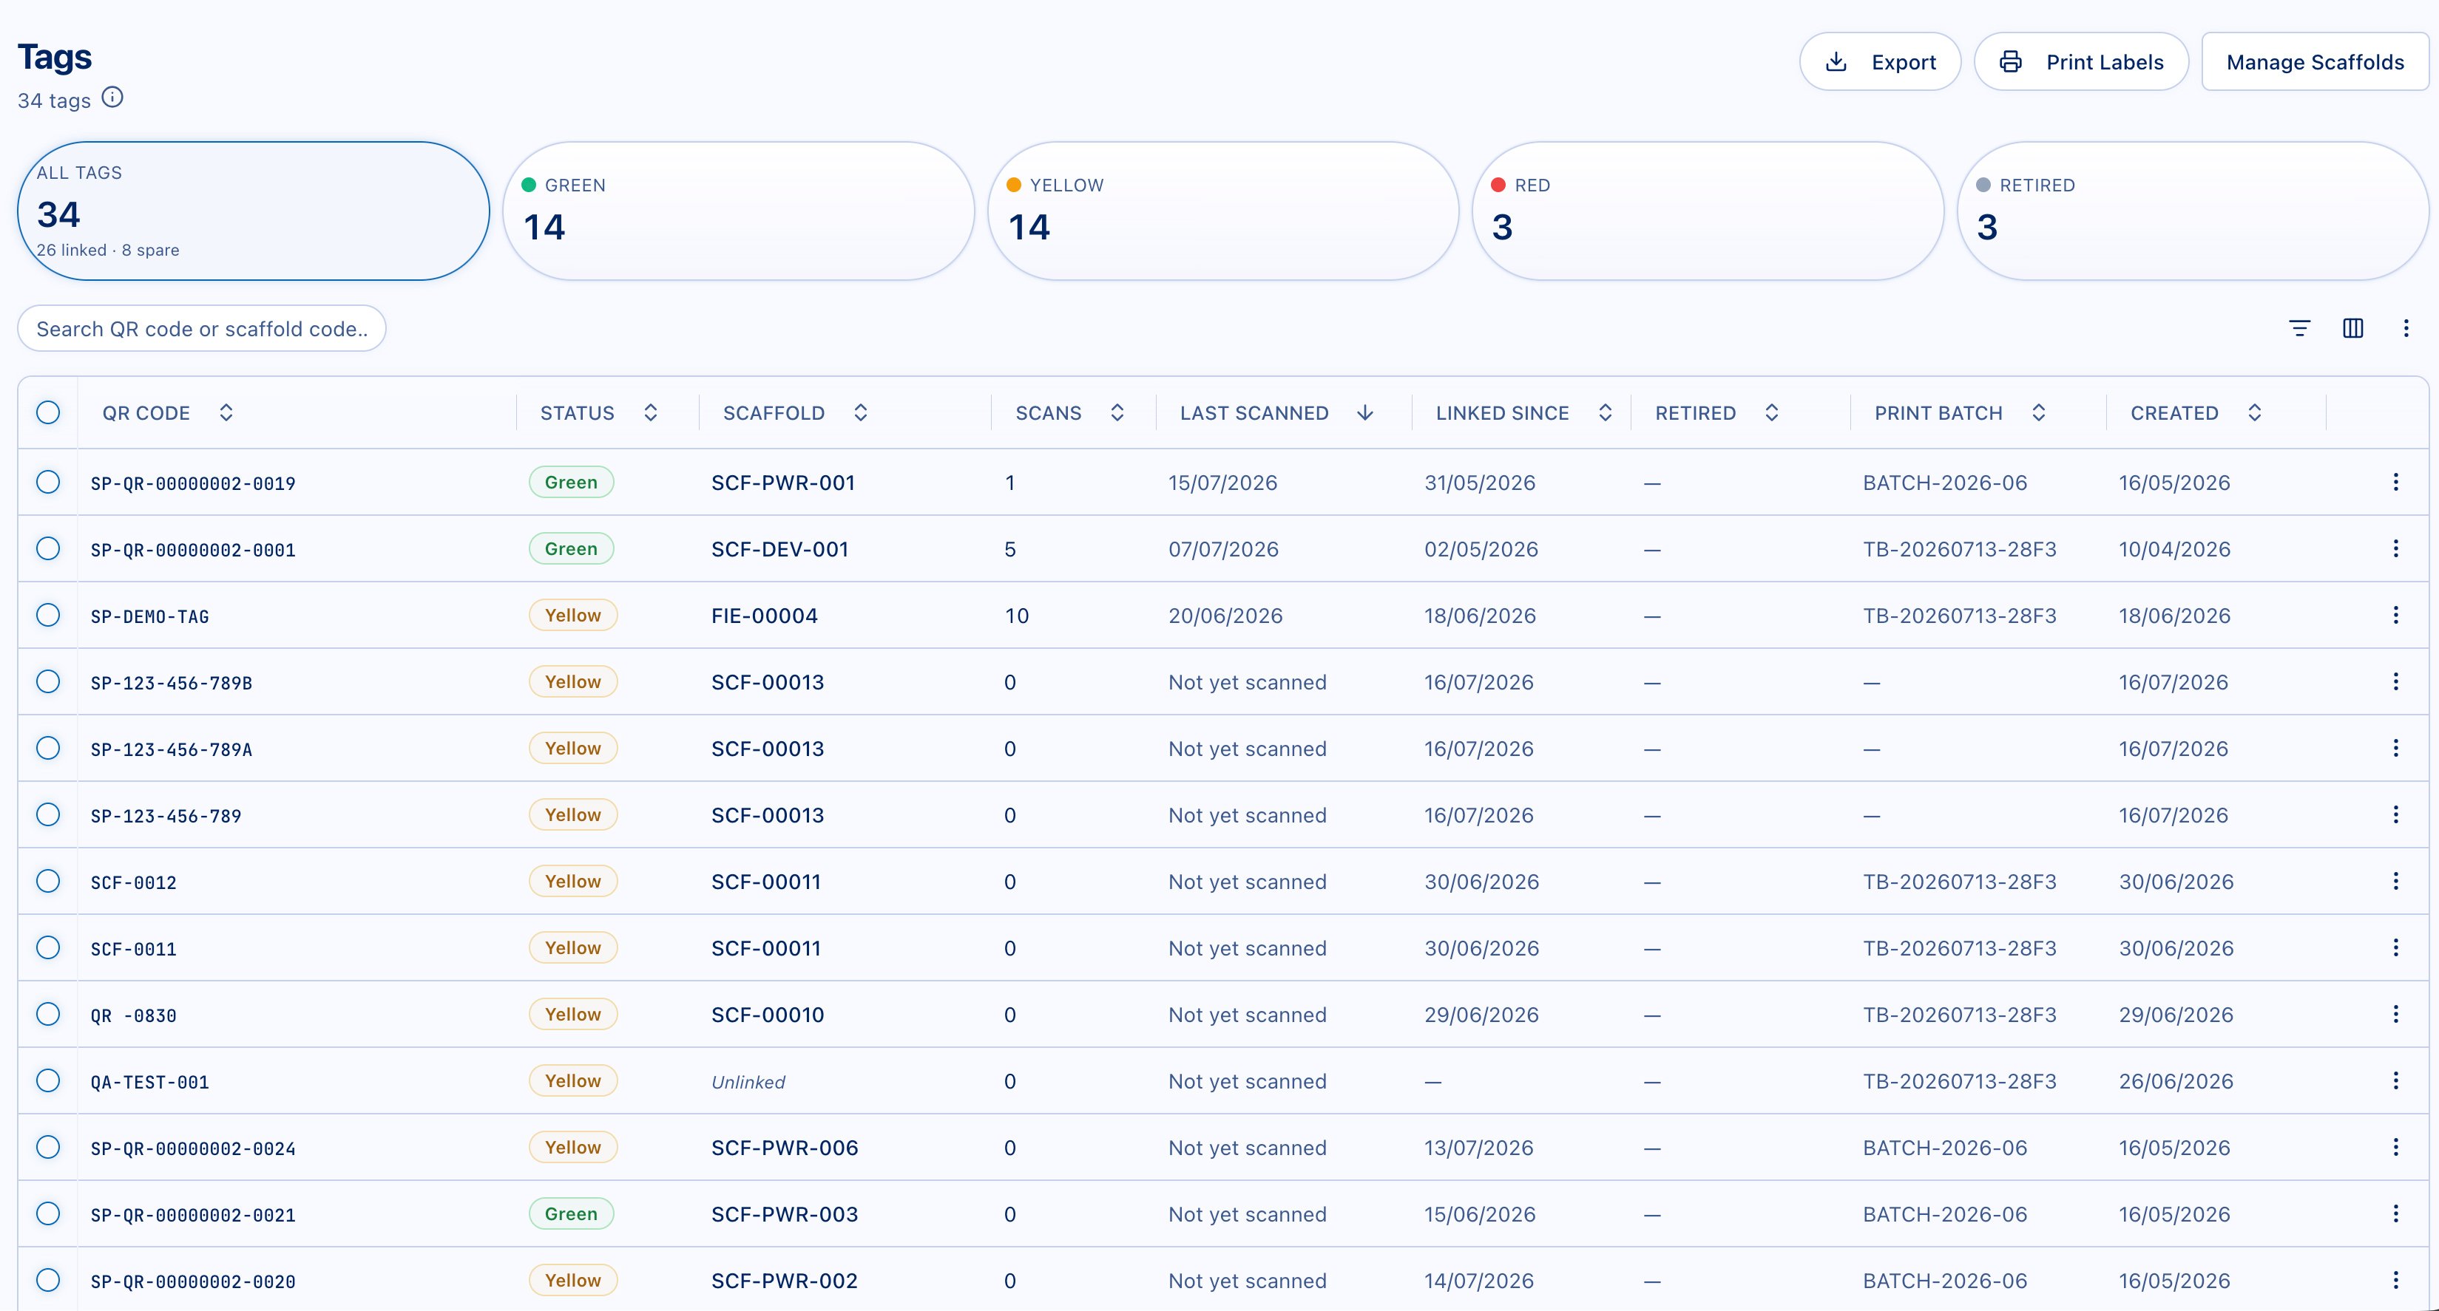Open row actions menu for SP-DEMO-TAG
The width and height of the screenshot is (2439, 1311).
[x=2395, y=615]
